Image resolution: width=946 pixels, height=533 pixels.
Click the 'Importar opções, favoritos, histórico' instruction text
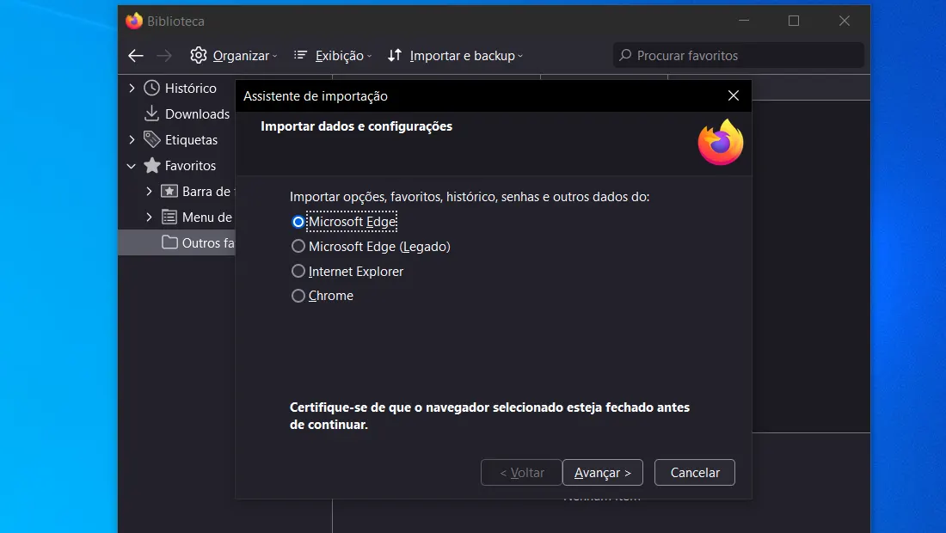(x=470, y=197)
